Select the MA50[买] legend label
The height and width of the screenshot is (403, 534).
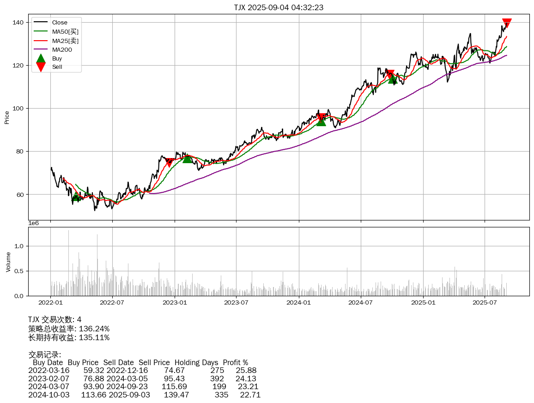65,31
